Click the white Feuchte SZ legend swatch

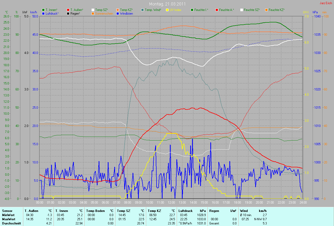(242, 10)
